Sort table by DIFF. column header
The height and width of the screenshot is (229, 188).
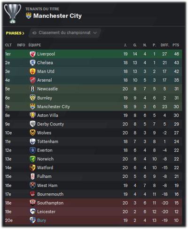tap(164, 45)
